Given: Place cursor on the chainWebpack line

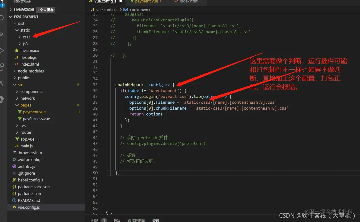Looking at the screenshot, I should click(145, 85).
